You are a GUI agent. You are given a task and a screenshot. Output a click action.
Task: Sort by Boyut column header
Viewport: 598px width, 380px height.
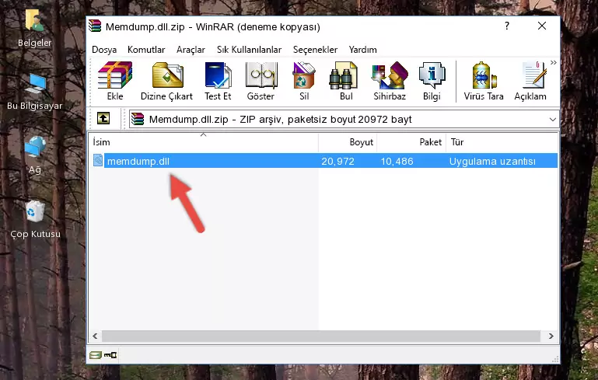pyautogui.click(x=348, y=142)
